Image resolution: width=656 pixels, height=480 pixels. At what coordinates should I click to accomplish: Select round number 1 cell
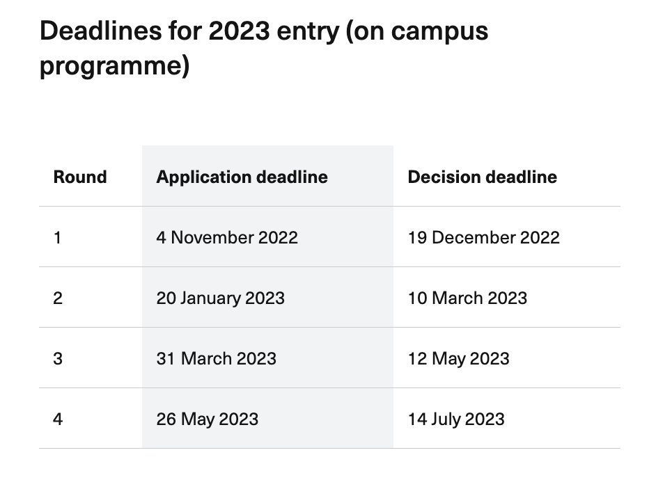pos(58,237)
